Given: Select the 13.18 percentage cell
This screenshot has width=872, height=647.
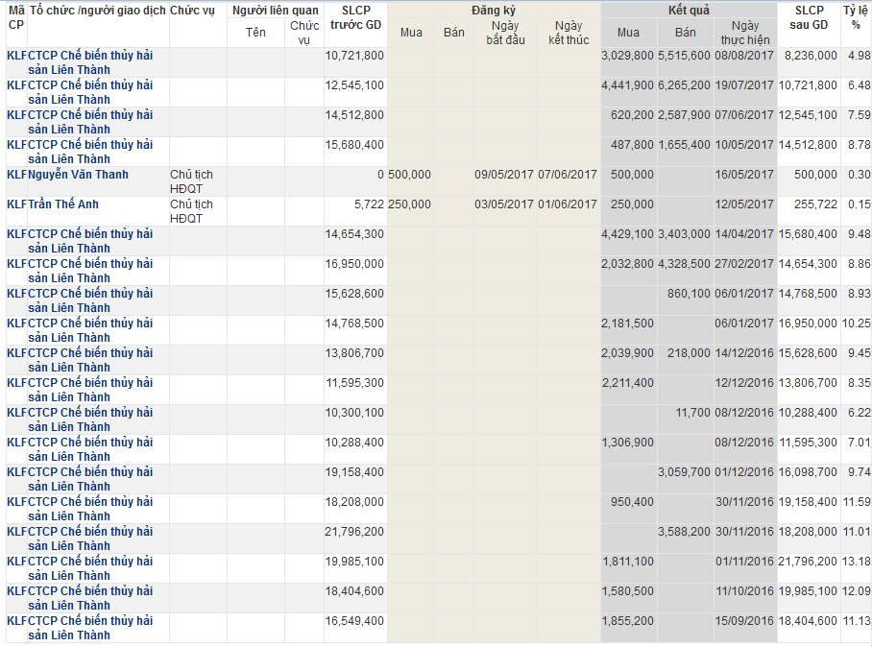Looking at the screenshot, I should pyautogui.click(x=857, y=562).
